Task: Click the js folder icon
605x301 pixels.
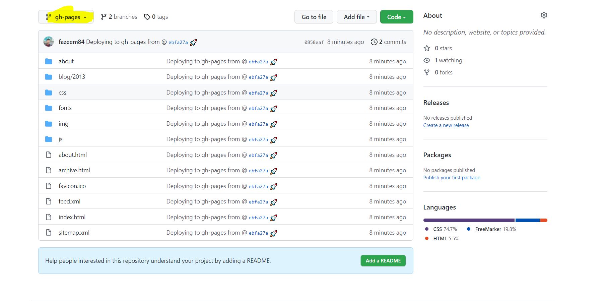Action: pos(49,139)
